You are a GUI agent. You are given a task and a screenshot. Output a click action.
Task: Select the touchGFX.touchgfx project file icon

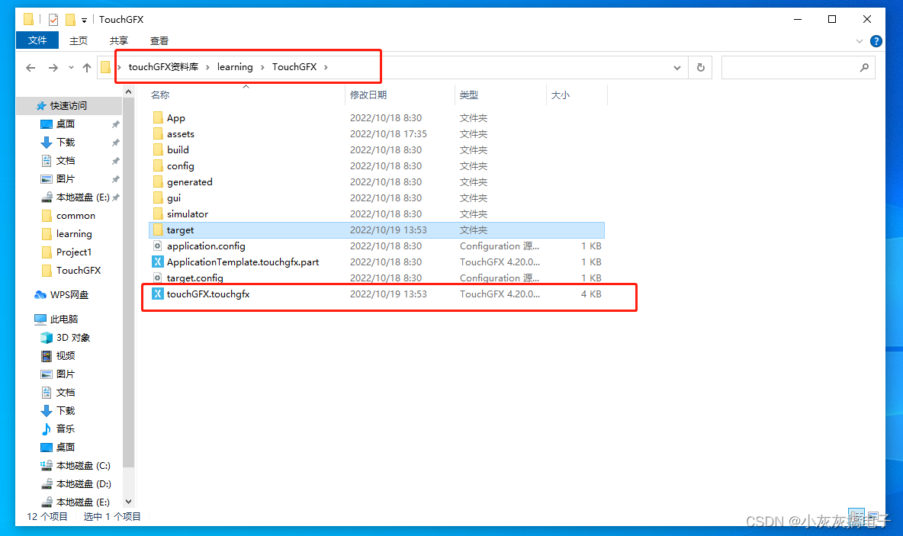click(x=158, y=294)
